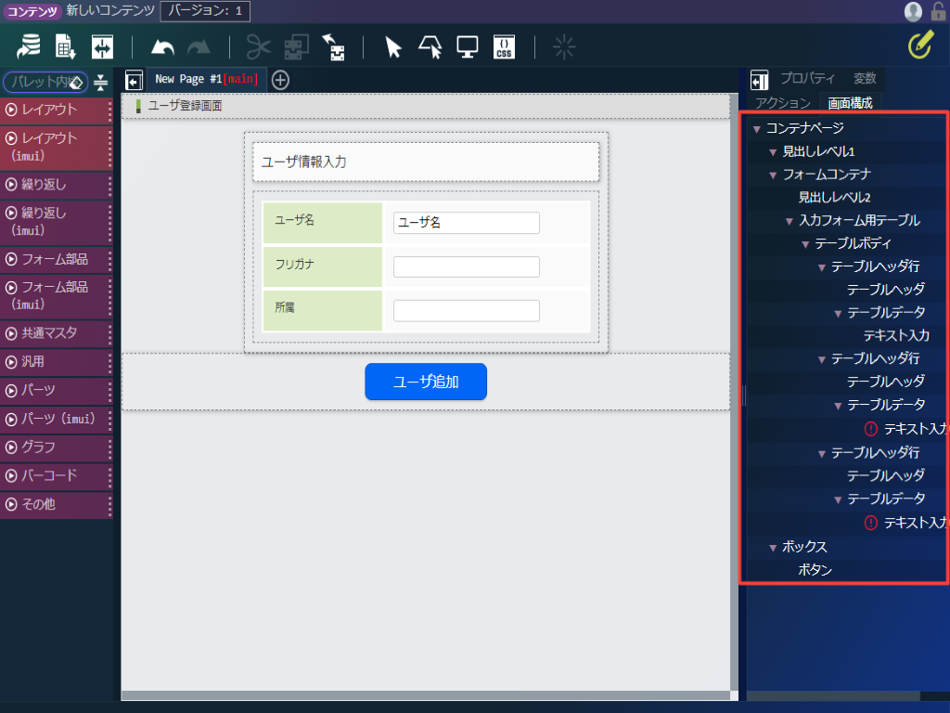This screenshot has width=950, height=713.
Task: Click the undo arrow icon
Action: pyautogui.click(x=162, y=47)
